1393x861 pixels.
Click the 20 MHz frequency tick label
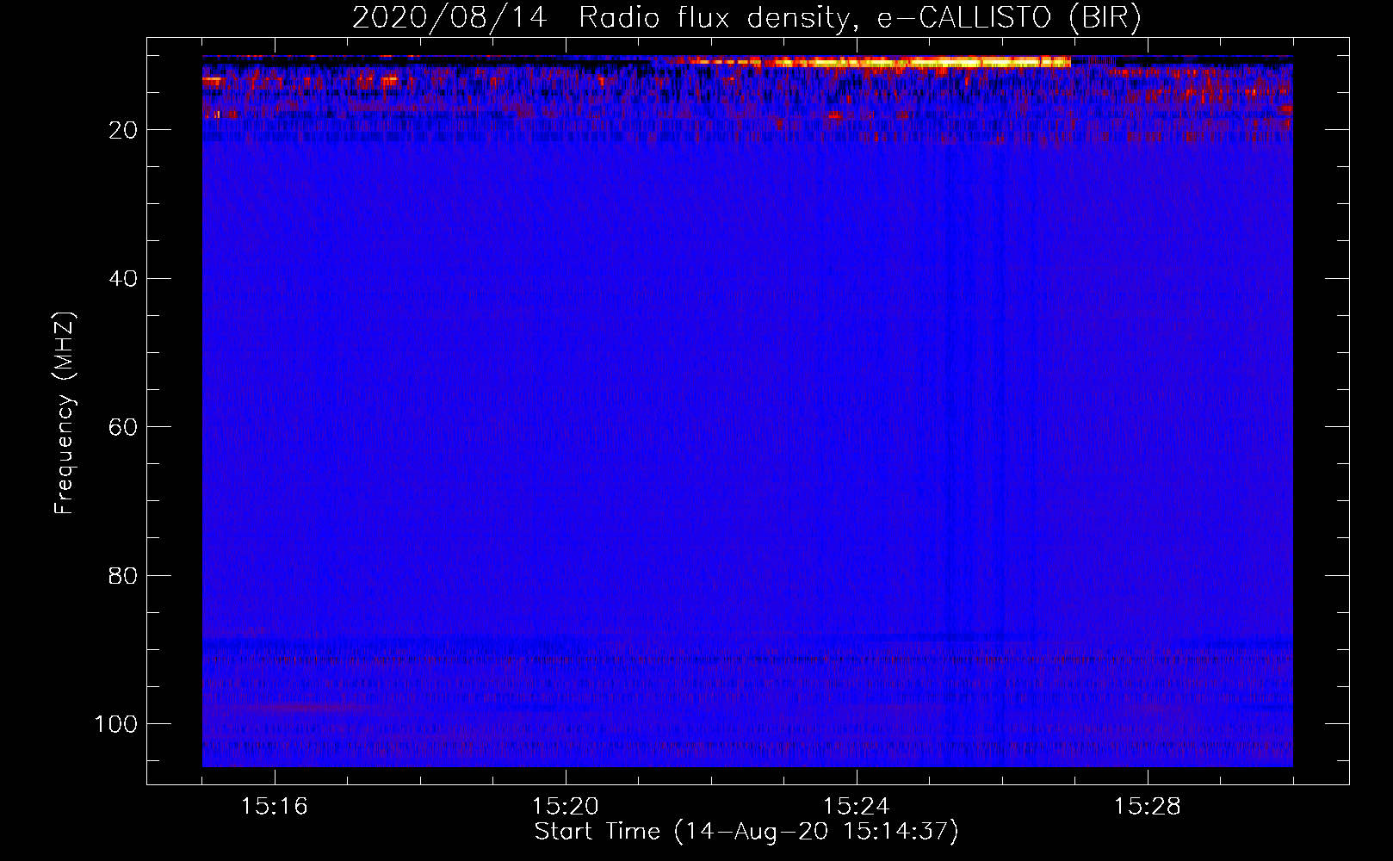(x=123, y=130)
